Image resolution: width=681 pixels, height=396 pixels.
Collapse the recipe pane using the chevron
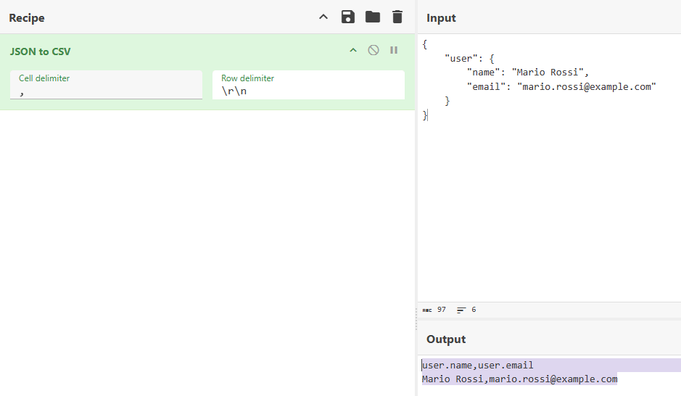pyautogui.click(x=323, y=17)
